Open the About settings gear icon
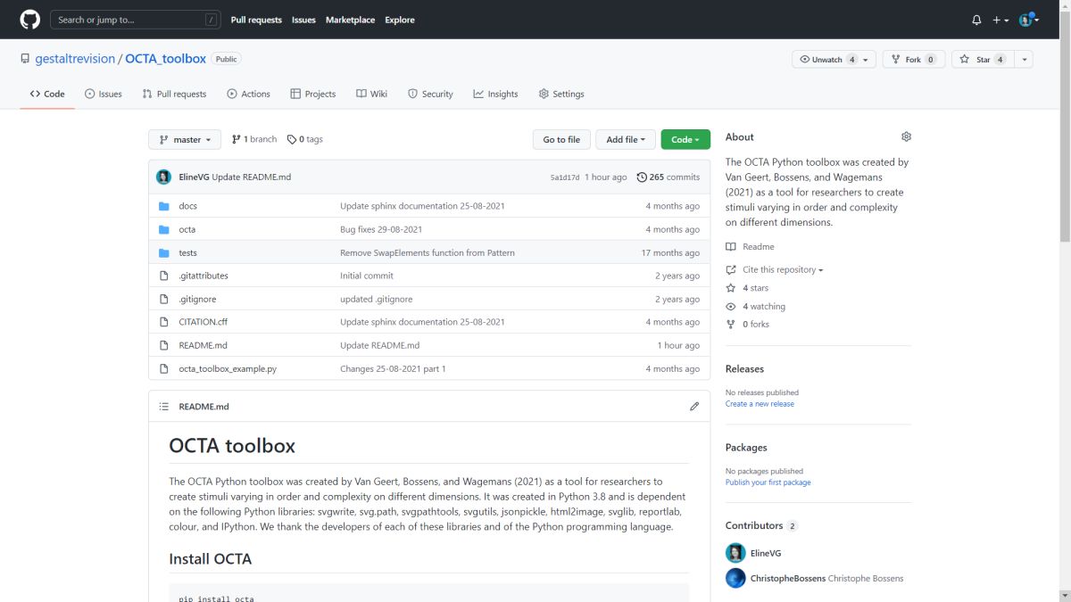The width and height of the screenshot is (1071, 602). click(x=906, y=136)
